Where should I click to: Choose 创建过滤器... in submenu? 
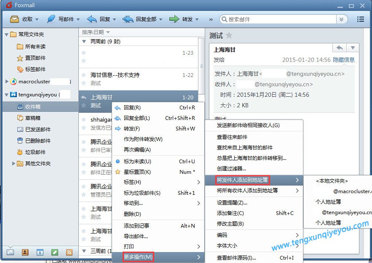tap(254, 168)
